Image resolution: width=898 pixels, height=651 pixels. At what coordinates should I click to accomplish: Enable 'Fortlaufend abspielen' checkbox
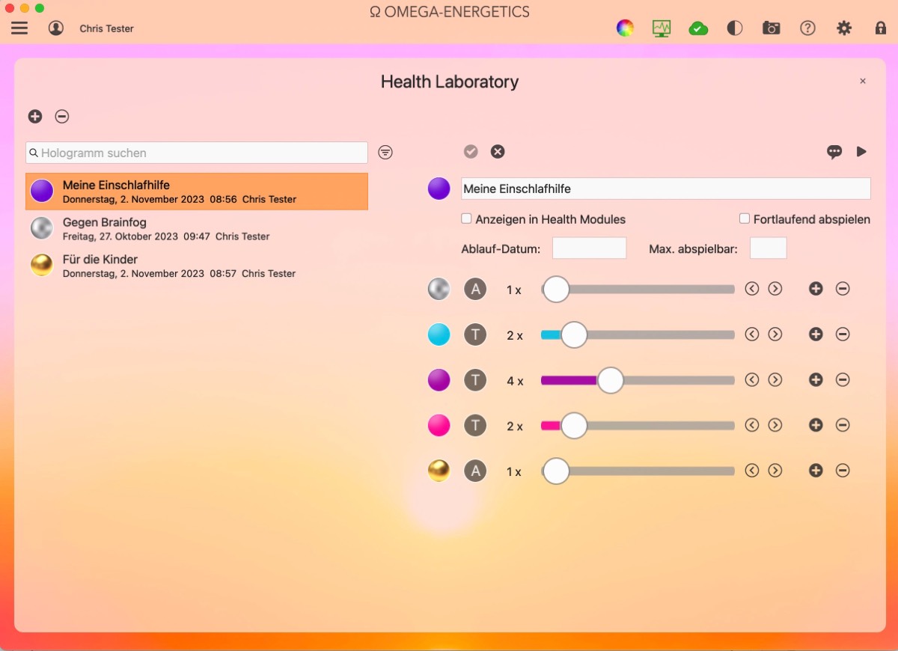pyautogui.click(x=745, y=219)
